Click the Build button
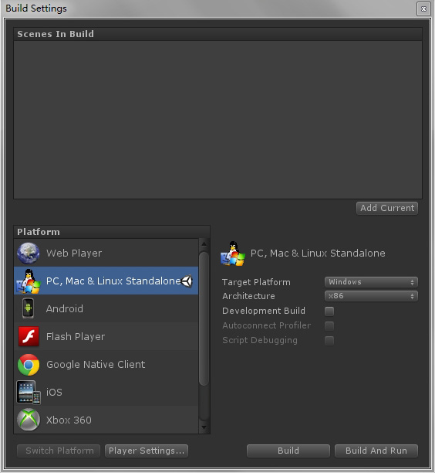 288,451
